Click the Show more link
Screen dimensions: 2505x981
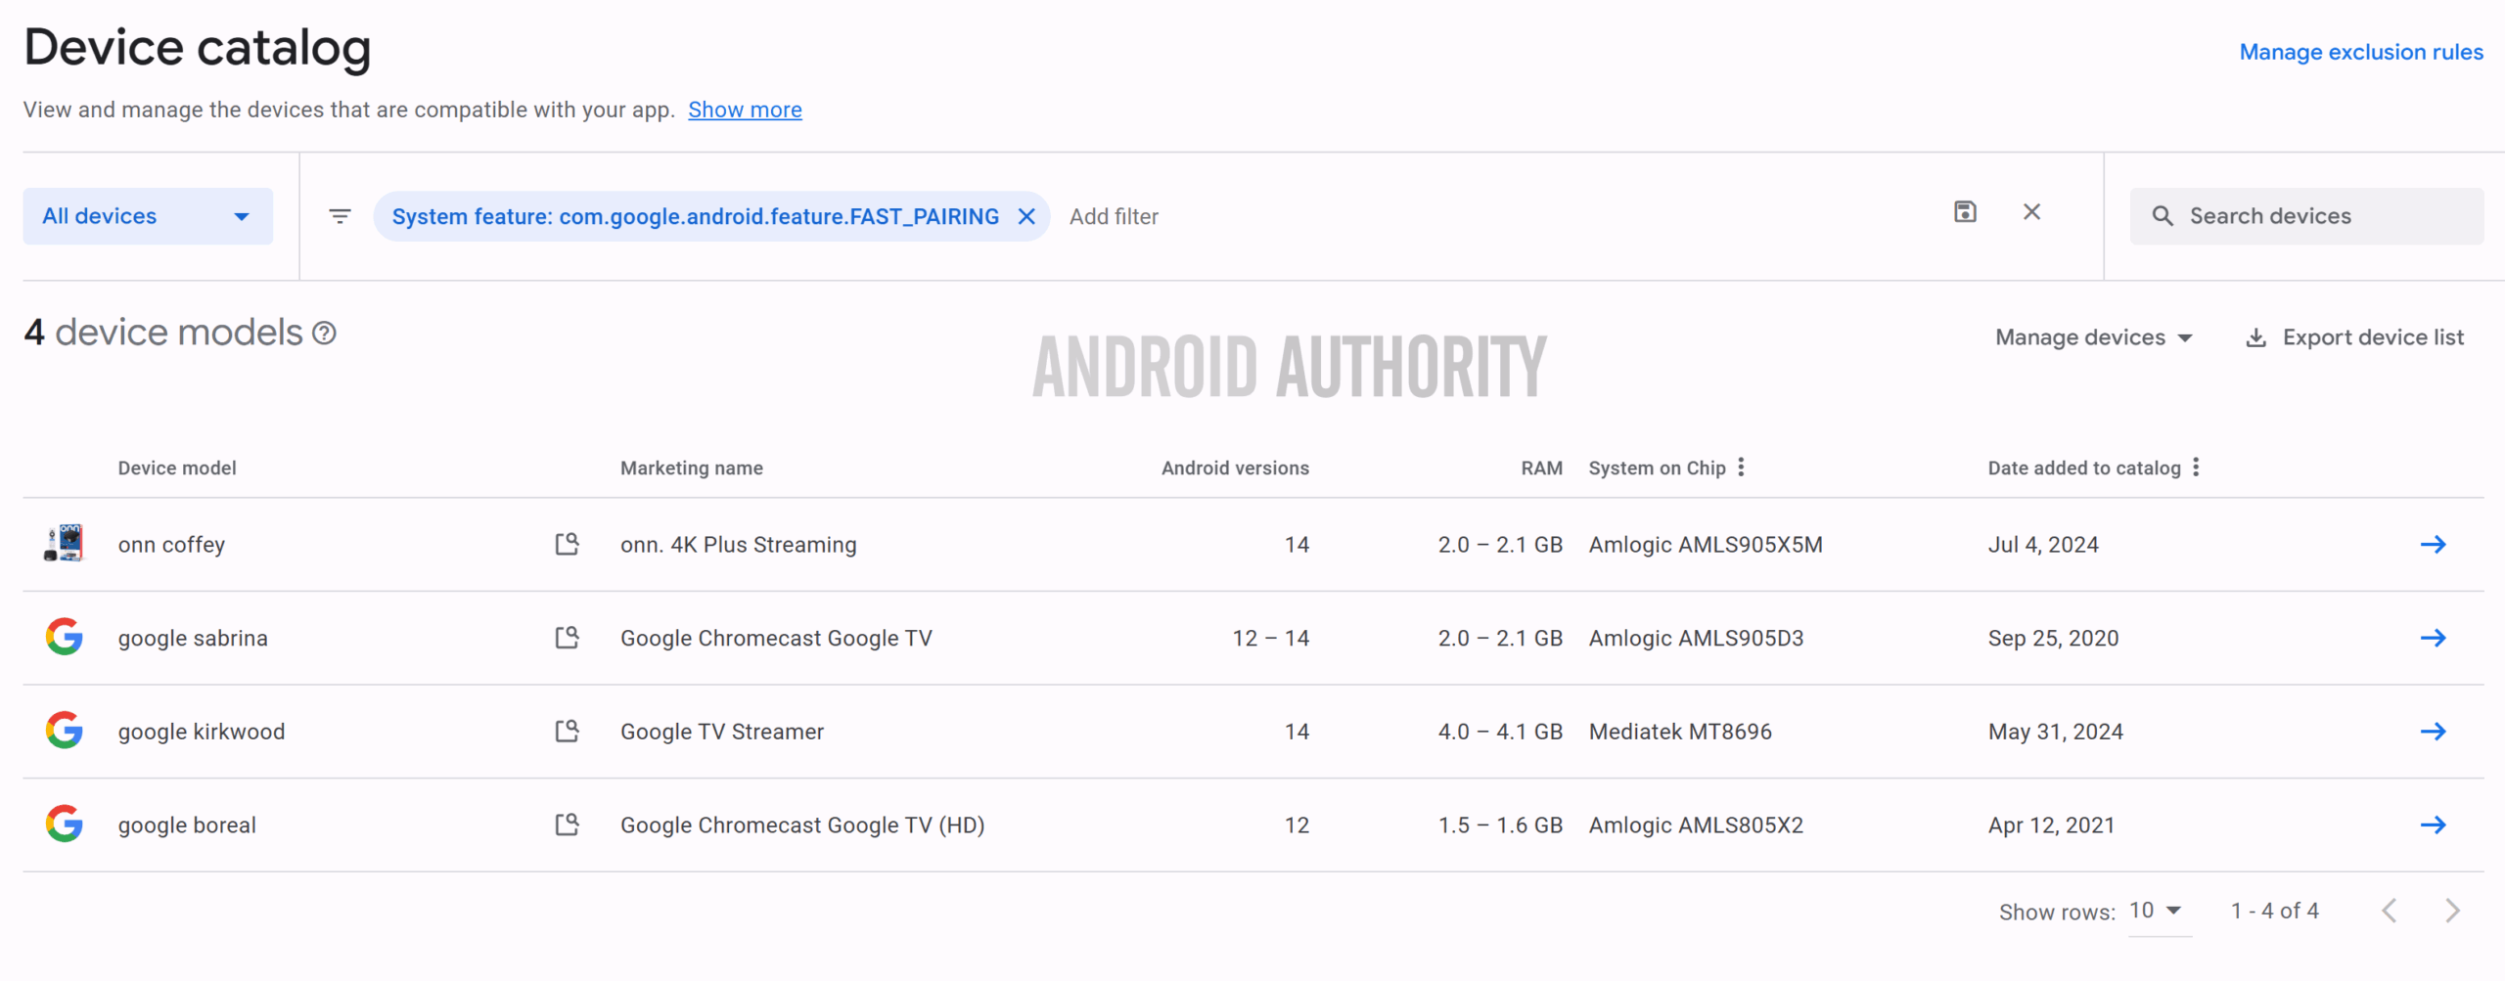pyautogui.click(x=745, y=110)
